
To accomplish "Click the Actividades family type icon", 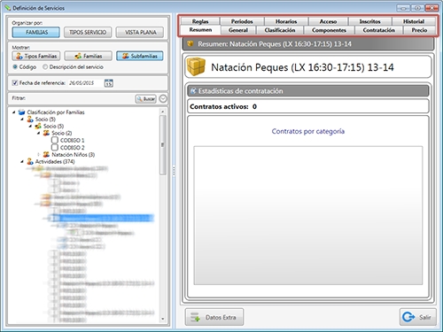I will [30, 162].
